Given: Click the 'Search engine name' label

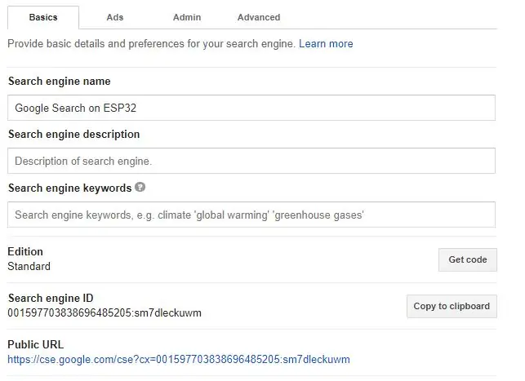Looking at the screenshot, I should tap(60, 81).
